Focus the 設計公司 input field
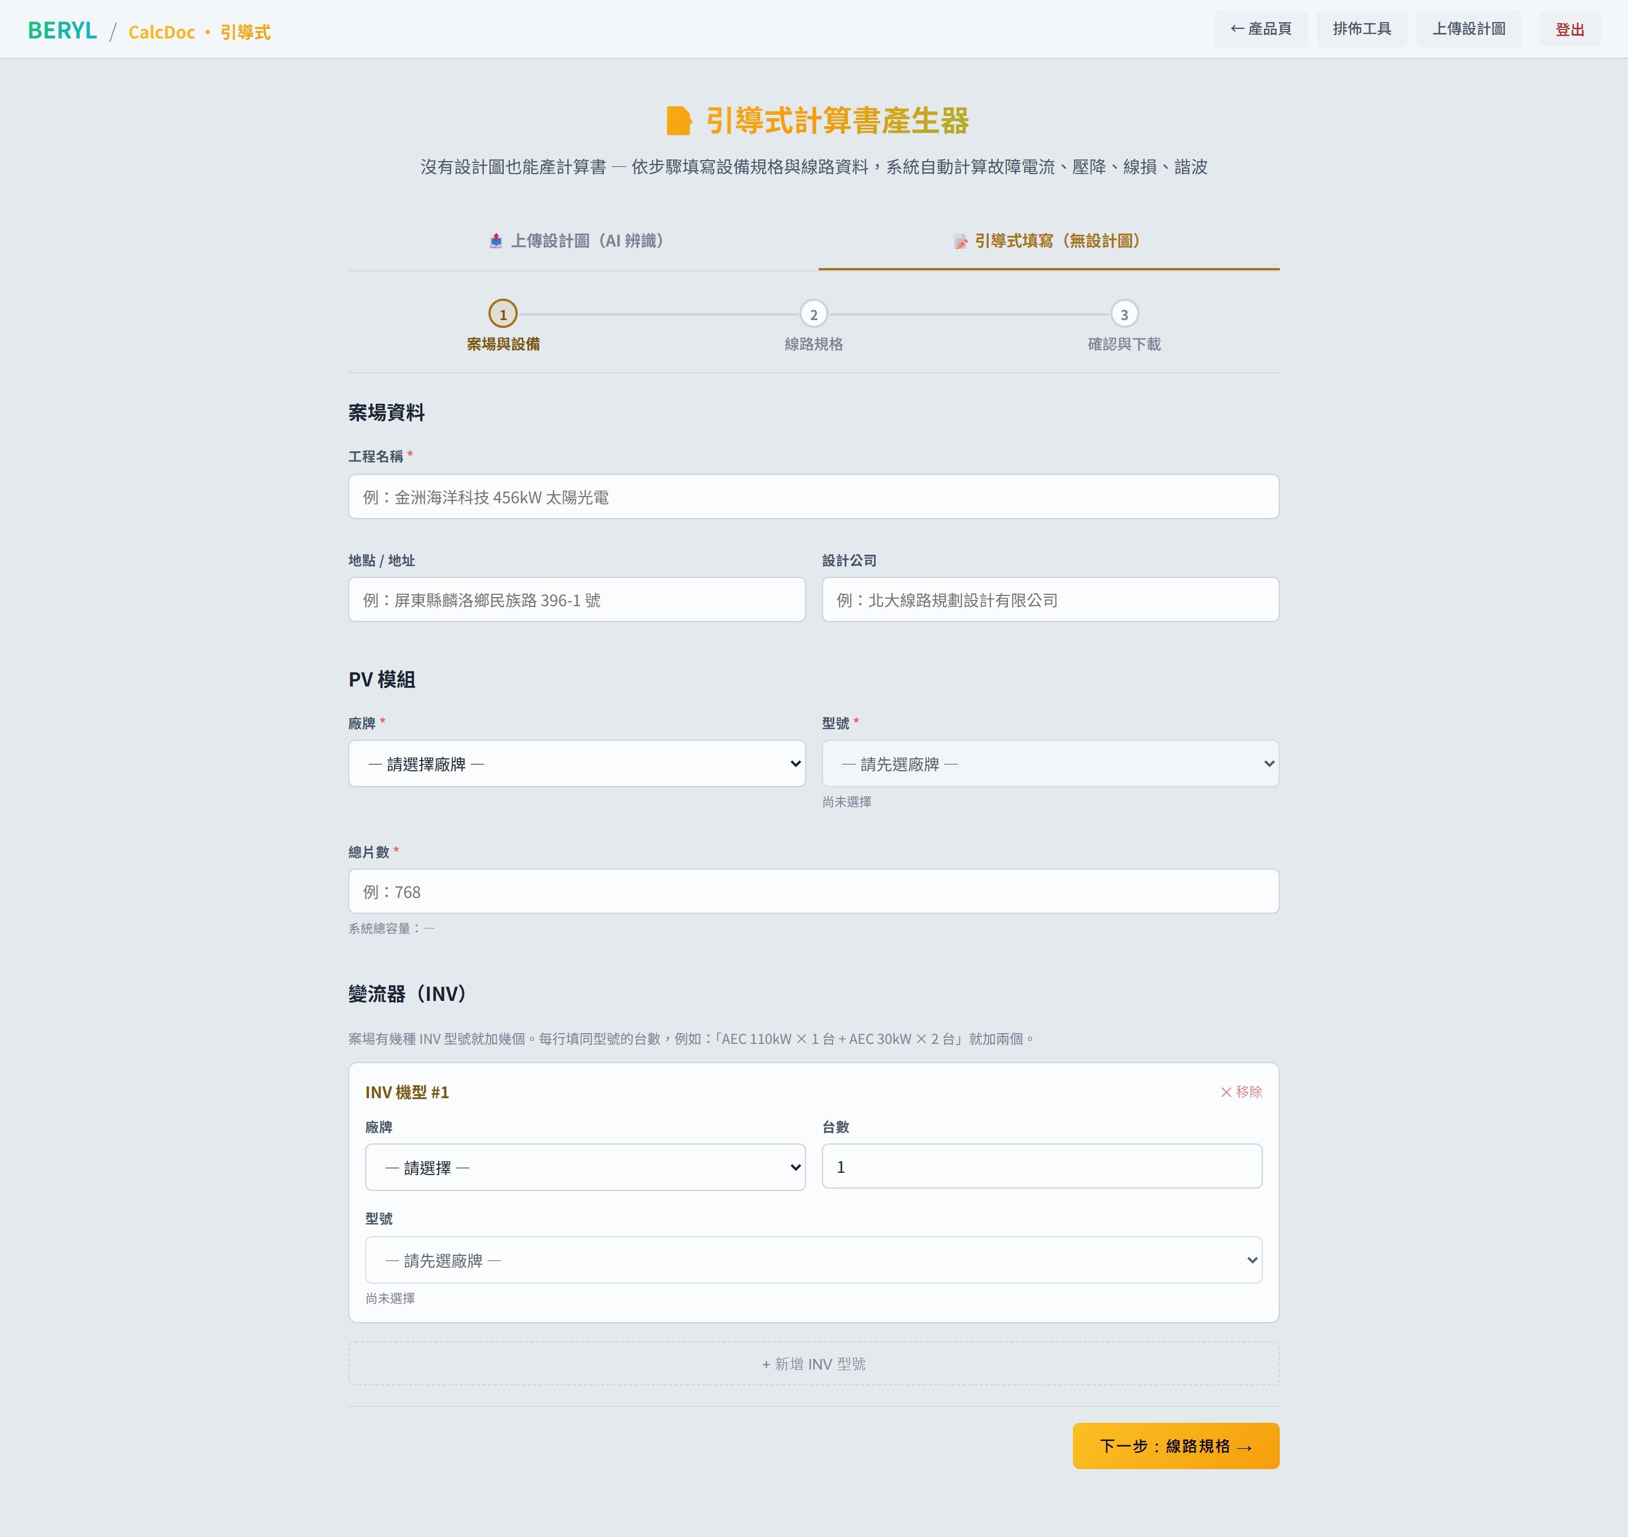Screen dimensions: 1628x1537 click(1050, 600)
